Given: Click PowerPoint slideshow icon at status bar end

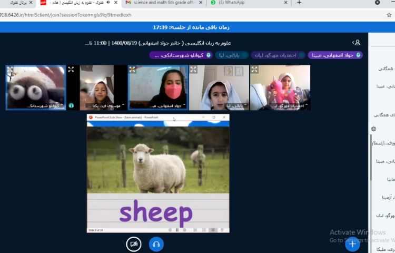Looking at the screenshot, I should pyautogui.click(x=222, y=230).
